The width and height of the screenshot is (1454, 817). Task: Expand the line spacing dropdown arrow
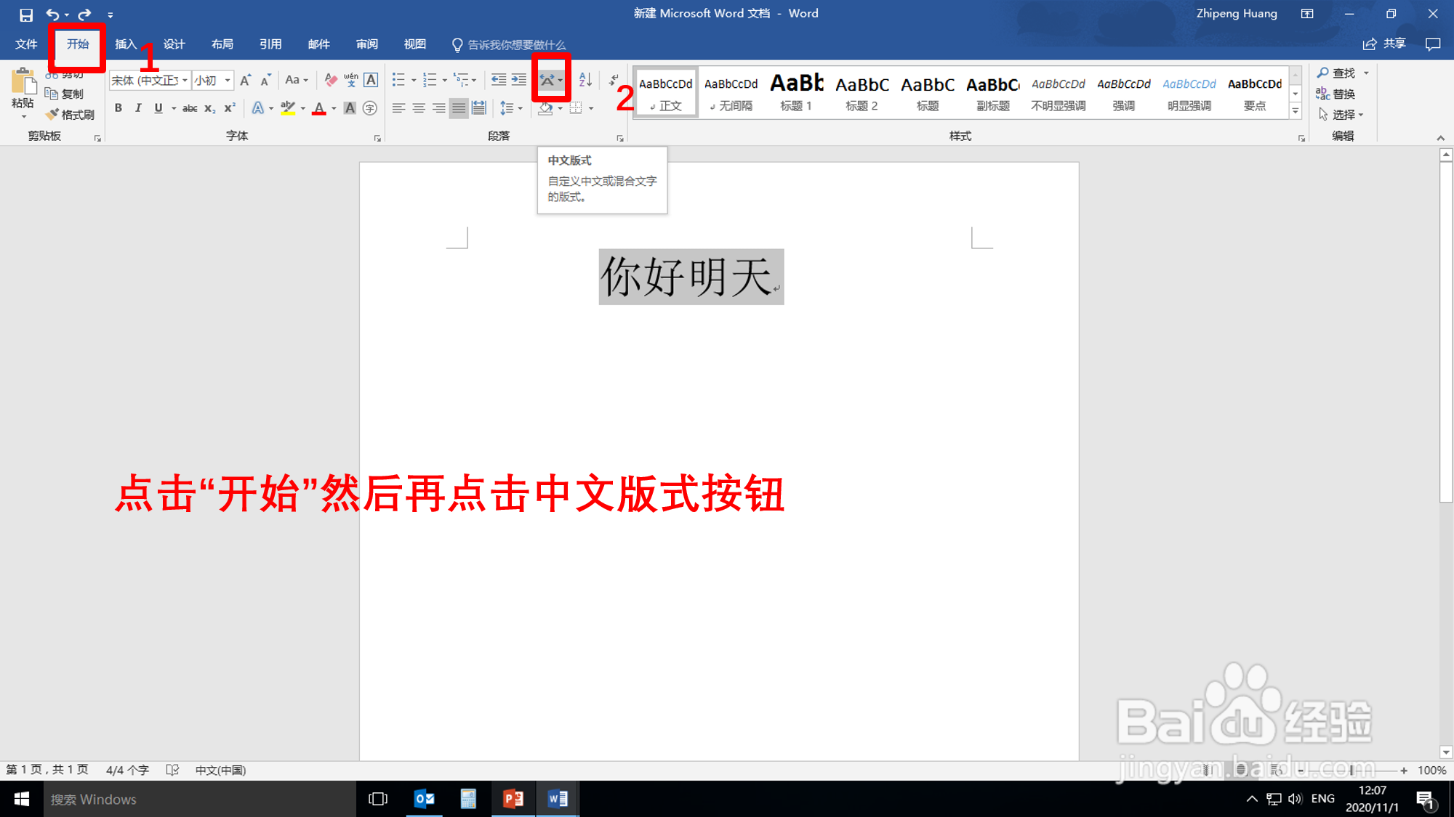(x=521, y=108)
